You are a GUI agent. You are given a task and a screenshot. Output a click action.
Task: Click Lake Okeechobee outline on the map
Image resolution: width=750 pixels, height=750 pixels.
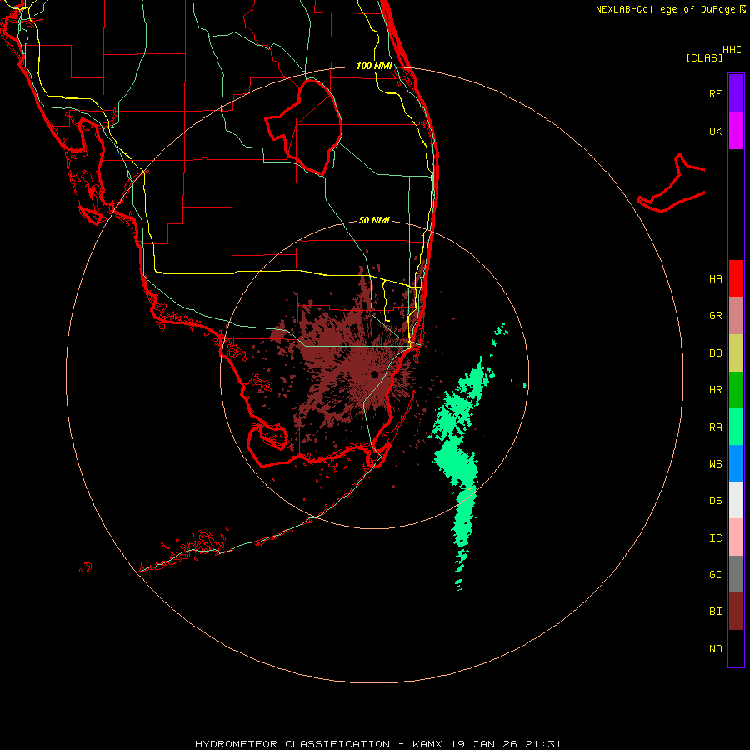coord(304,127)
